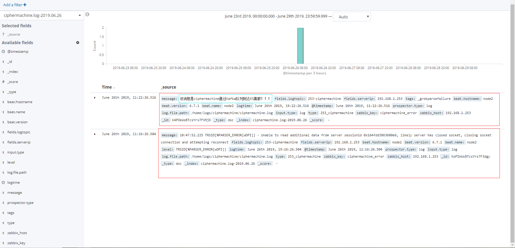Select the _type field in the sidebar
Image resolution: width=515 pixels, height=248 pixels.
(12, 92)
